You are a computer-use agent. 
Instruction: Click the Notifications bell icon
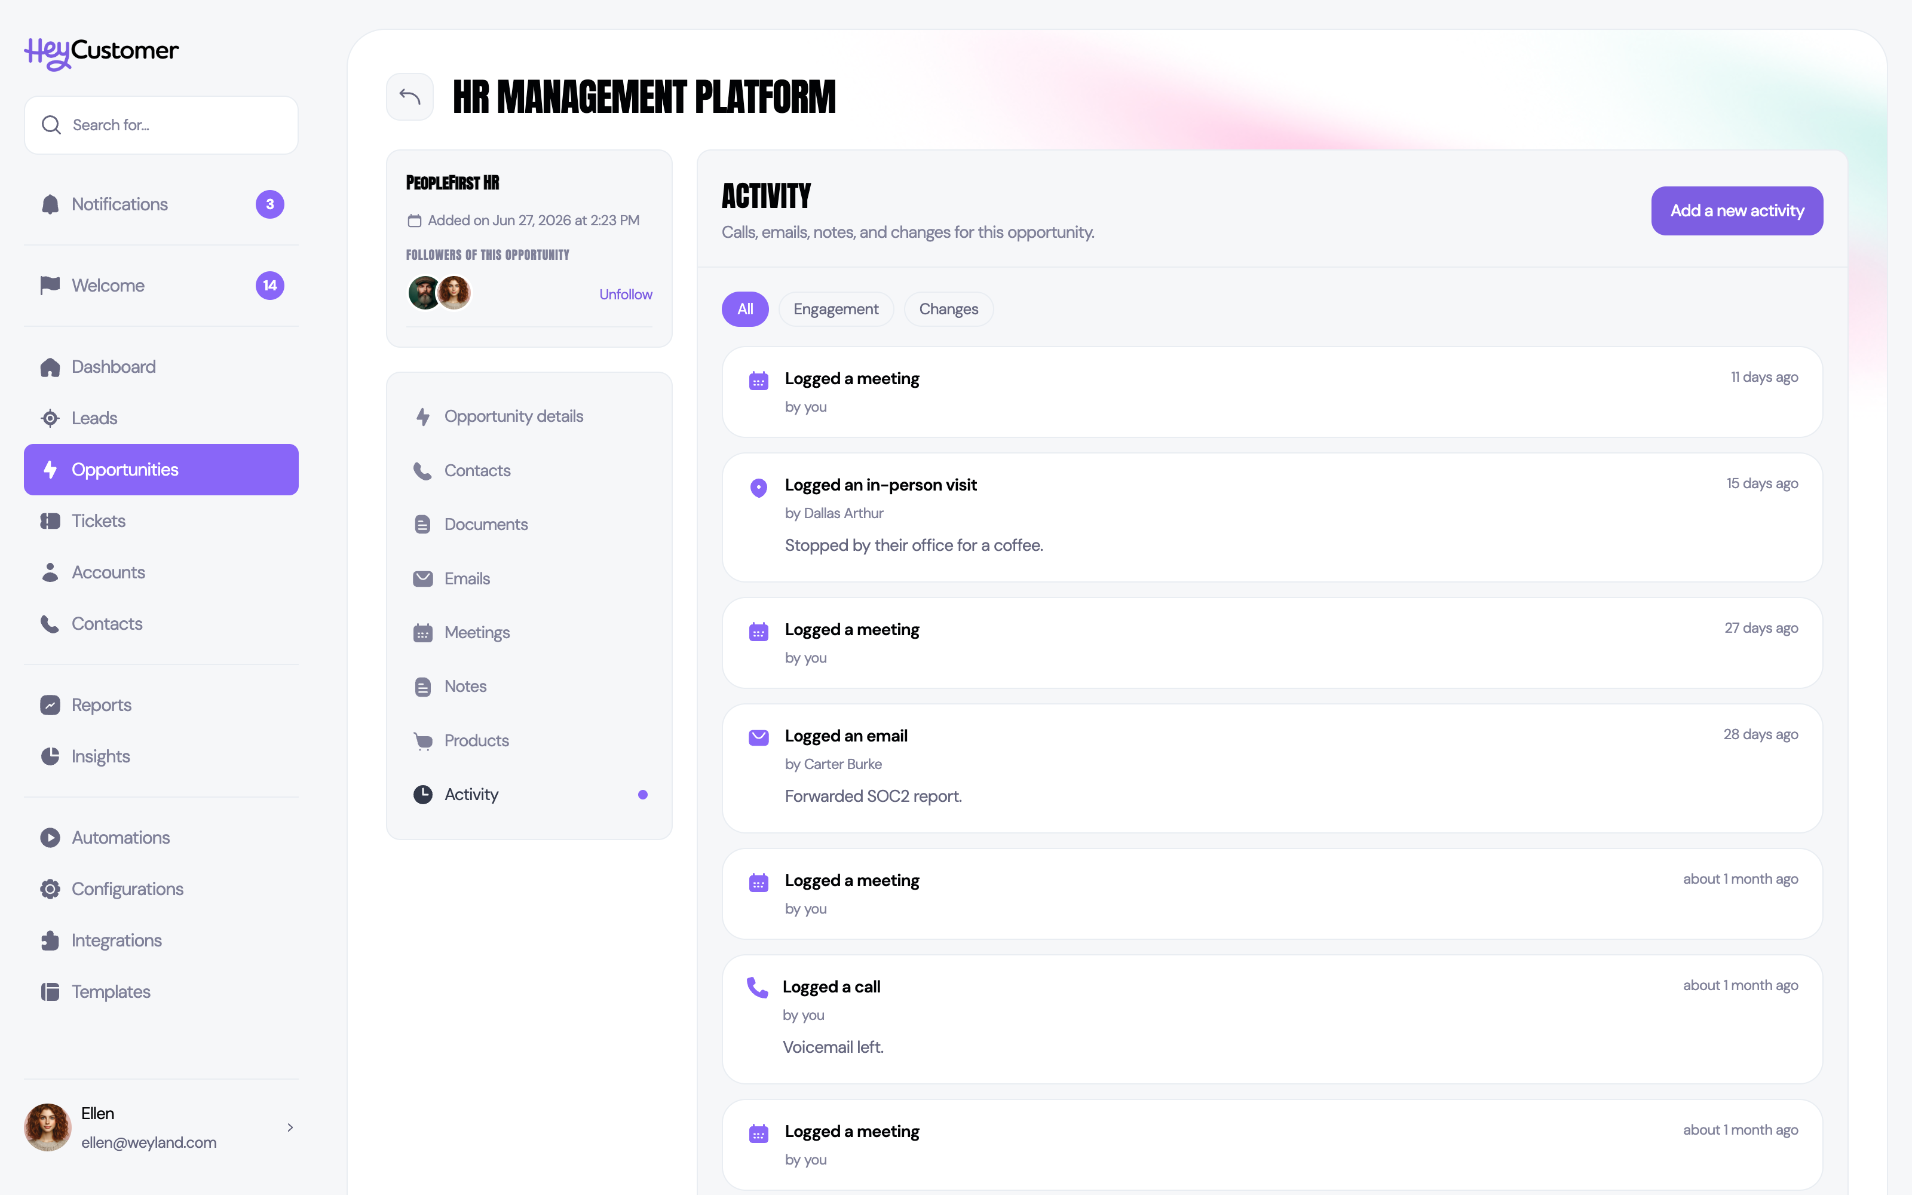coord(50,205)
